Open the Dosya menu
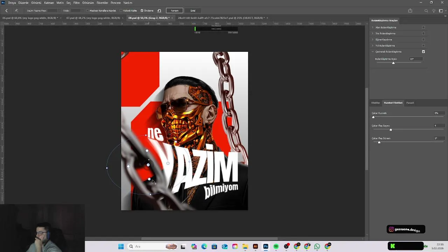Screen dimensions: 448x252 (x=12, y=3)
